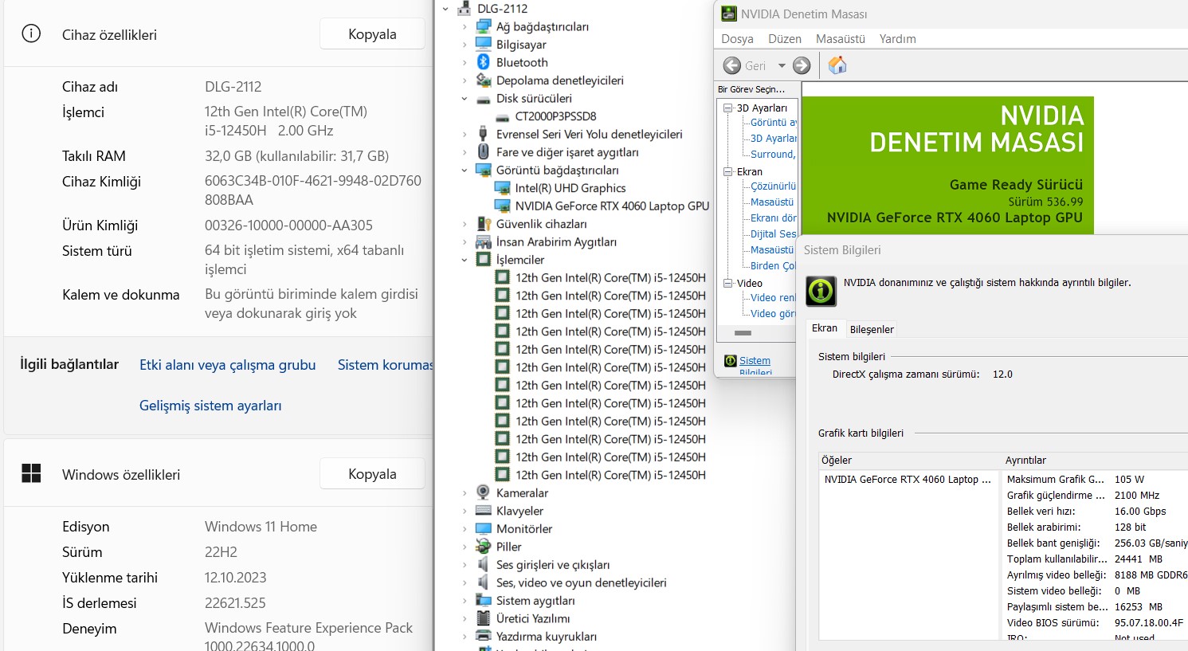
Task: Open Dijital Ses item under Ekran
Action: point(773,233)
